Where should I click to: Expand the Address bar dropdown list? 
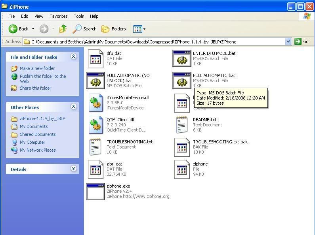[x=288, y=41]
